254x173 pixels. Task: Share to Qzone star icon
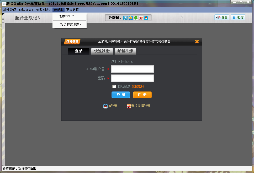click(x=131, y=18)
